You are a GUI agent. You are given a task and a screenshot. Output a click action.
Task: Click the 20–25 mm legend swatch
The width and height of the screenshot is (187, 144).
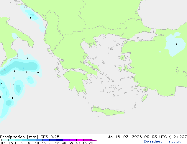53,140
